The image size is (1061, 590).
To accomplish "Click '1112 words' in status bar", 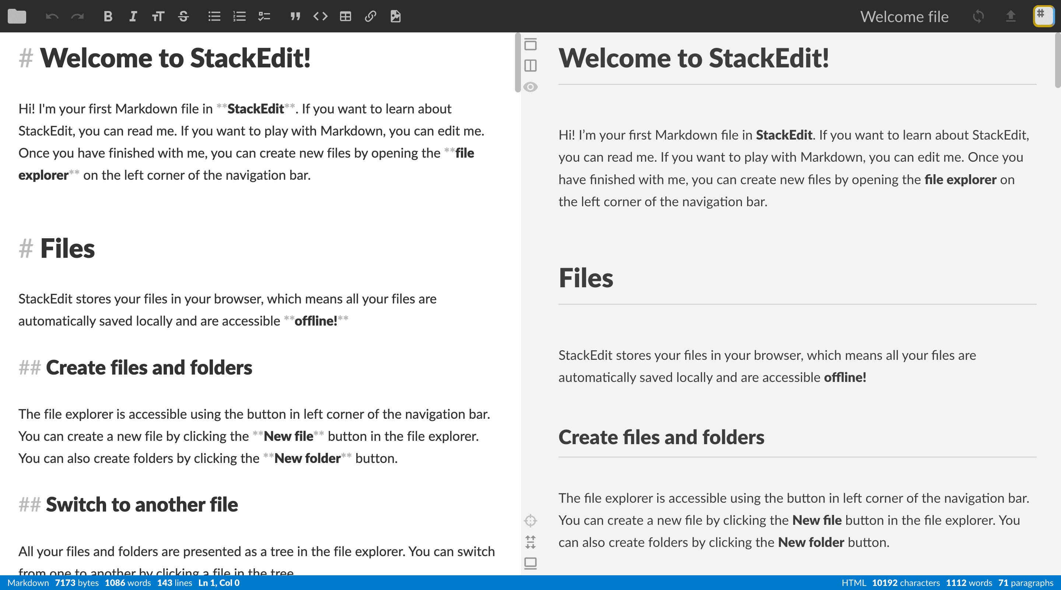I will (969, 583).
